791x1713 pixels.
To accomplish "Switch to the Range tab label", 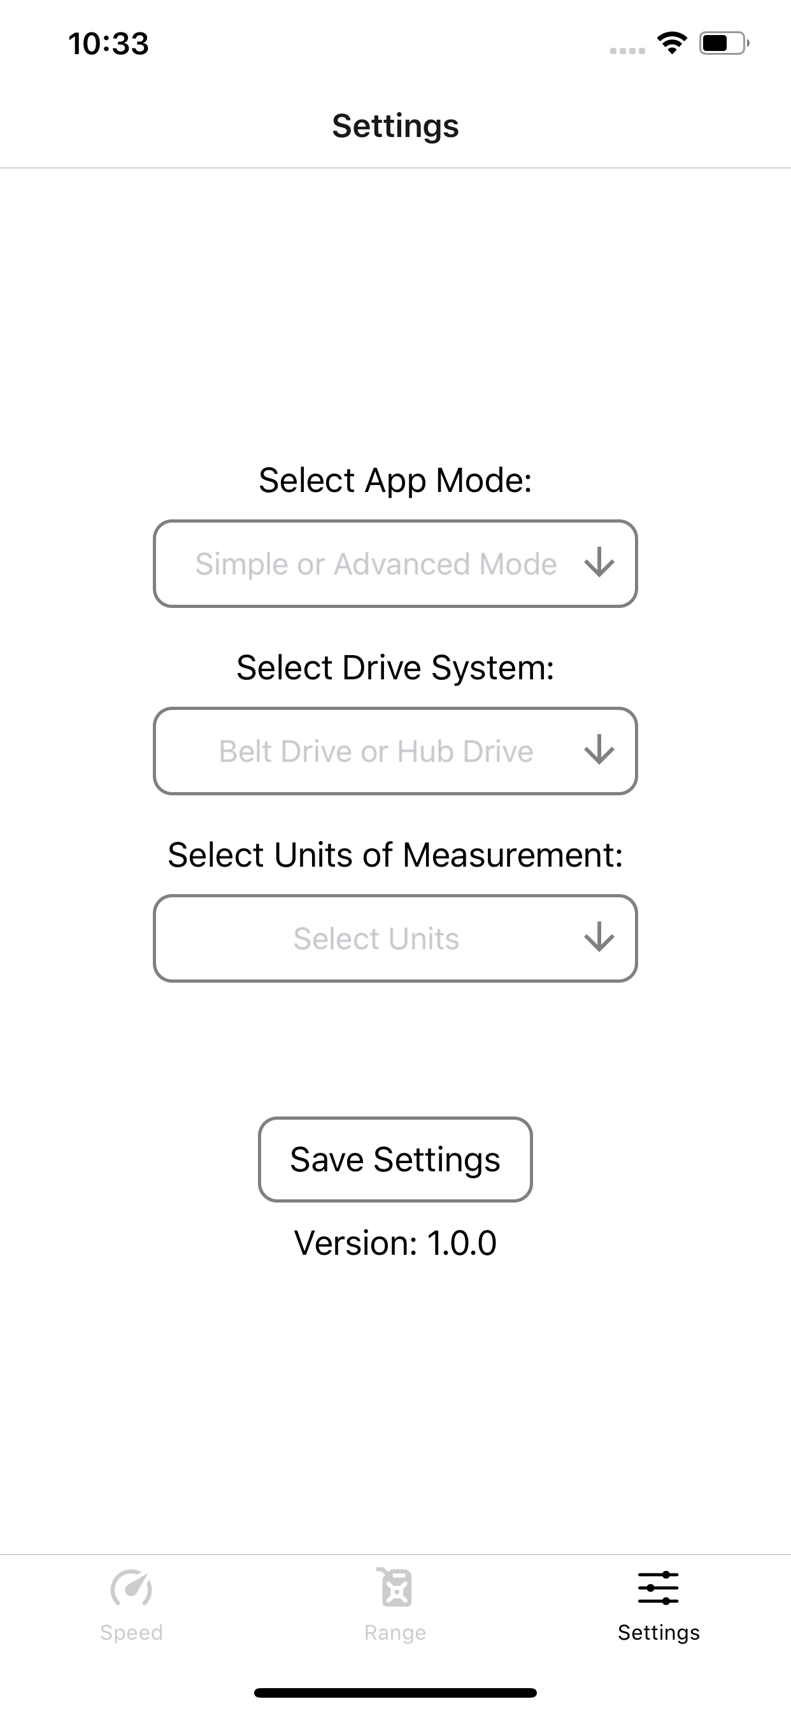I will tap(396, 1633).
